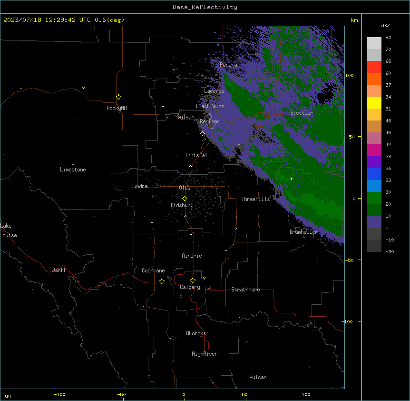Viewport: 410px width, 401px height.
Task: Click the 80 value on dBZ scale
Action: [388, 38]
